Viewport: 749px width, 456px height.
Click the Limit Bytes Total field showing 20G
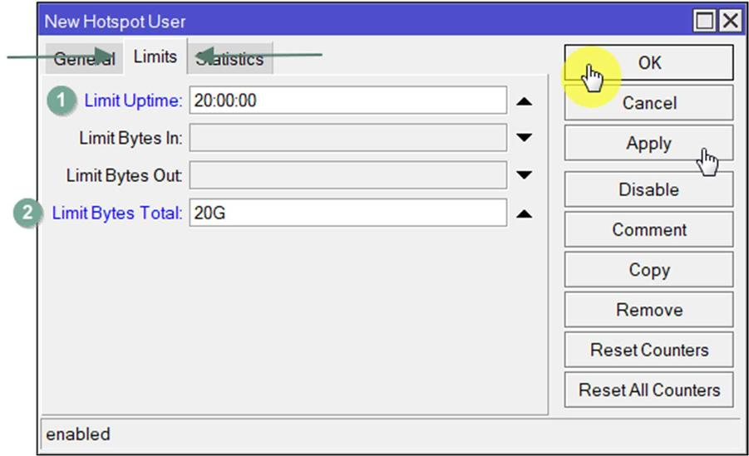347,213
